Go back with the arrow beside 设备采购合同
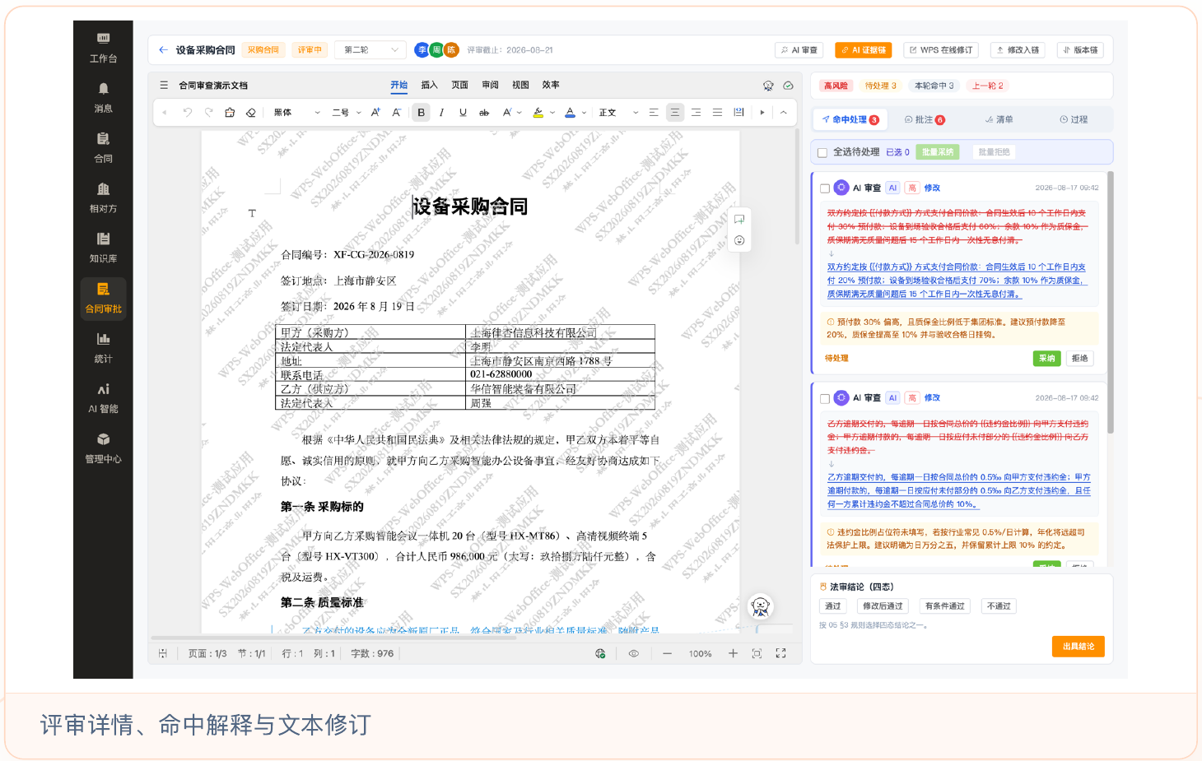Screen dimensions: 1202x761 [163, 50]
